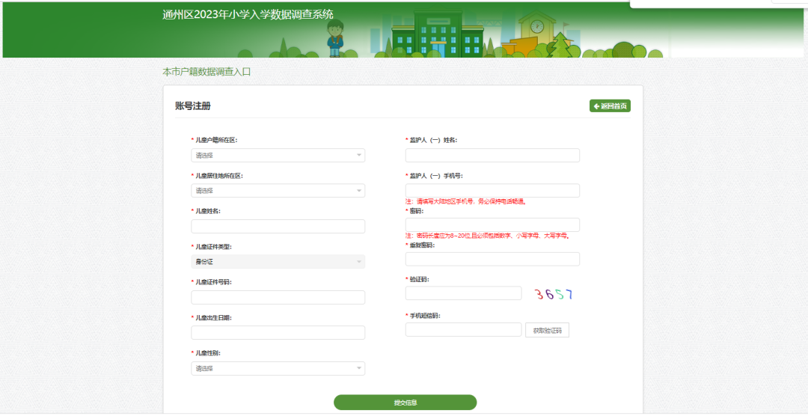The width and height of the screenshot is (808, 416).
Task: Click the 重复密码 input field
Action: click(492, 259)
